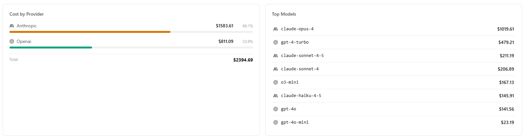This screenshot has height=138, width=530.
Task: Click the OpenAI icon next to gpt-4-turbo
Action: (x=276, y=42)
